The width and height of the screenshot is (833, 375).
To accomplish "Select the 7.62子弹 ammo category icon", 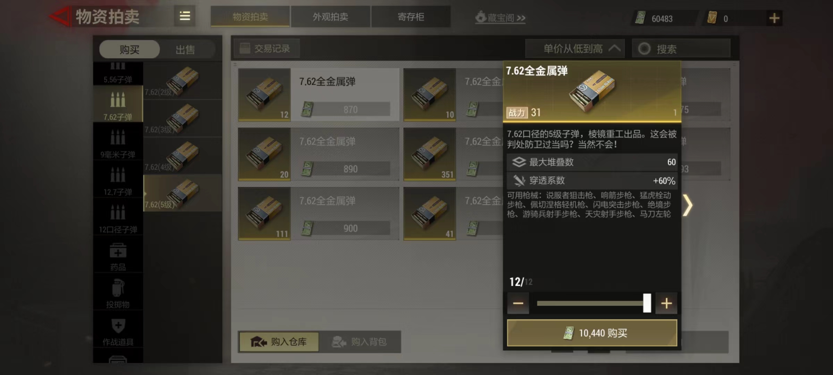I will [x=118, y=100].
